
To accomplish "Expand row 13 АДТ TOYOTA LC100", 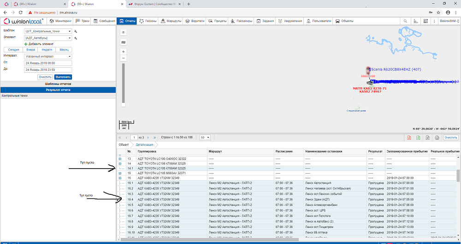I will coord(120,159).
